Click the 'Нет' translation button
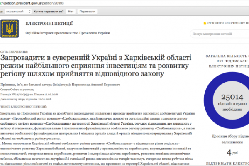Viewport: 249px width, 166px height. point(71,12)
